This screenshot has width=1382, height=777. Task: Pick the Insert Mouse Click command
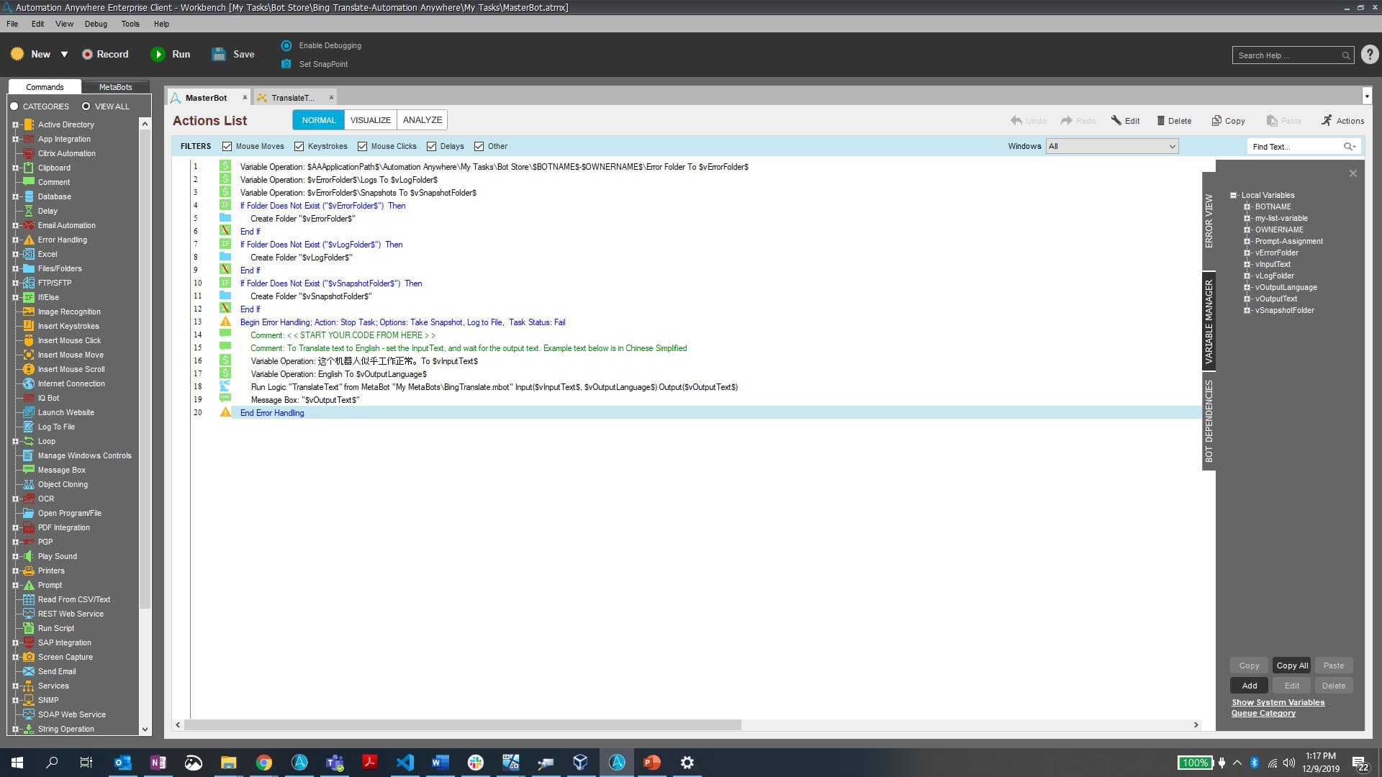tap(69, 340)
